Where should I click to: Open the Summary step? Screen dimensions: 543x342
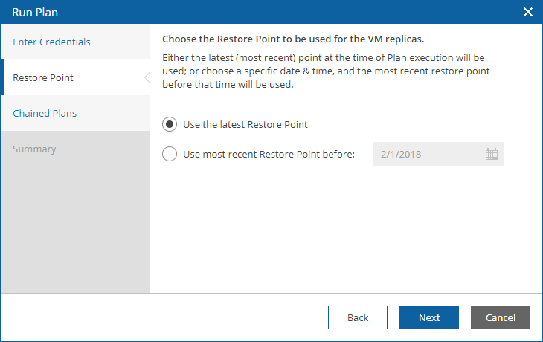(34, 149)
